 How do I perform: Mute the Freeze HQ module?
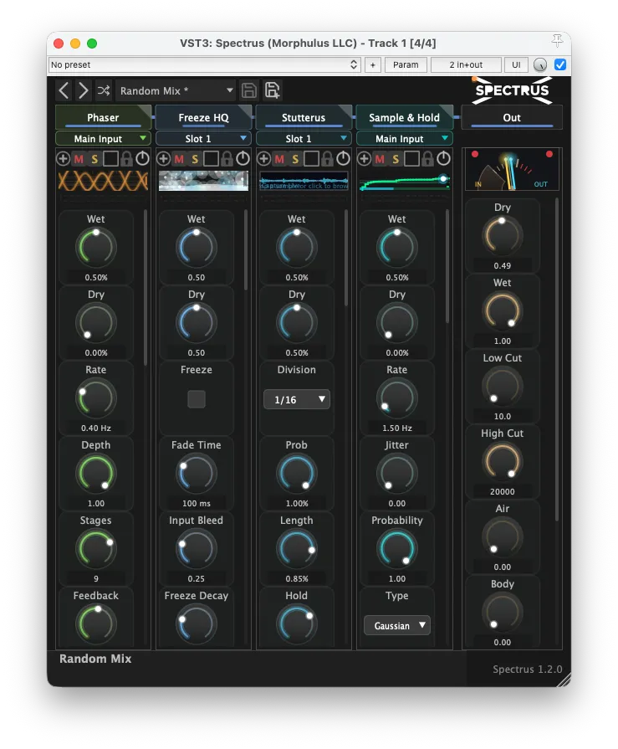pyautogui.click(x=179, y=159)
